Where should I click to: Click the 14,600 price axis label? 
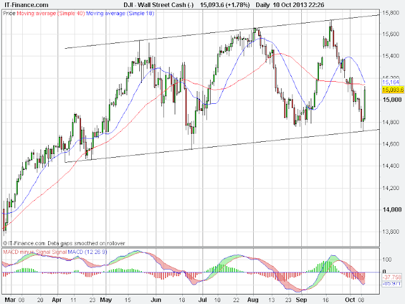click(391, 144)
